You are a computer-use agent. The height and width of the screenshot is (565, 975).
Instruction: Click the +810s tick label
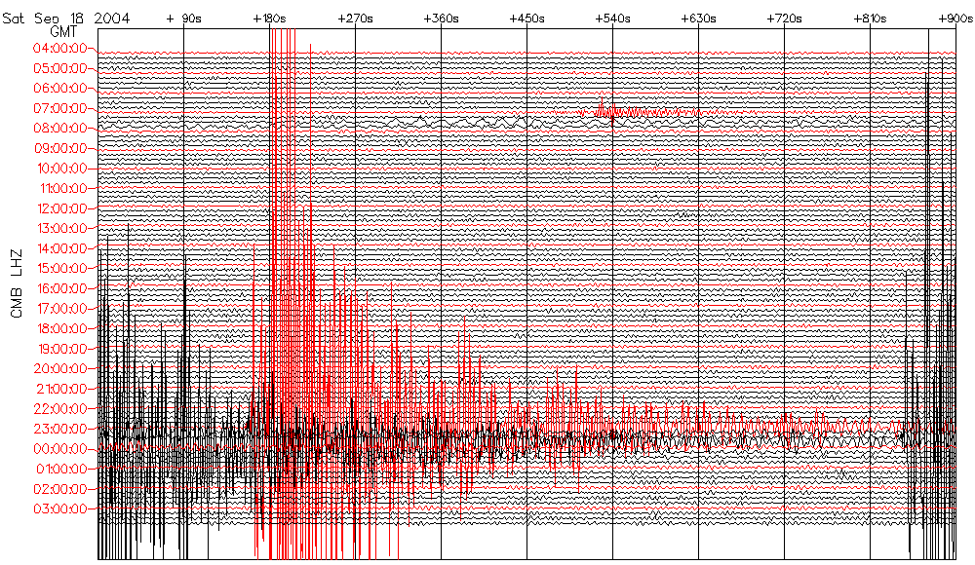coord(870,19)
